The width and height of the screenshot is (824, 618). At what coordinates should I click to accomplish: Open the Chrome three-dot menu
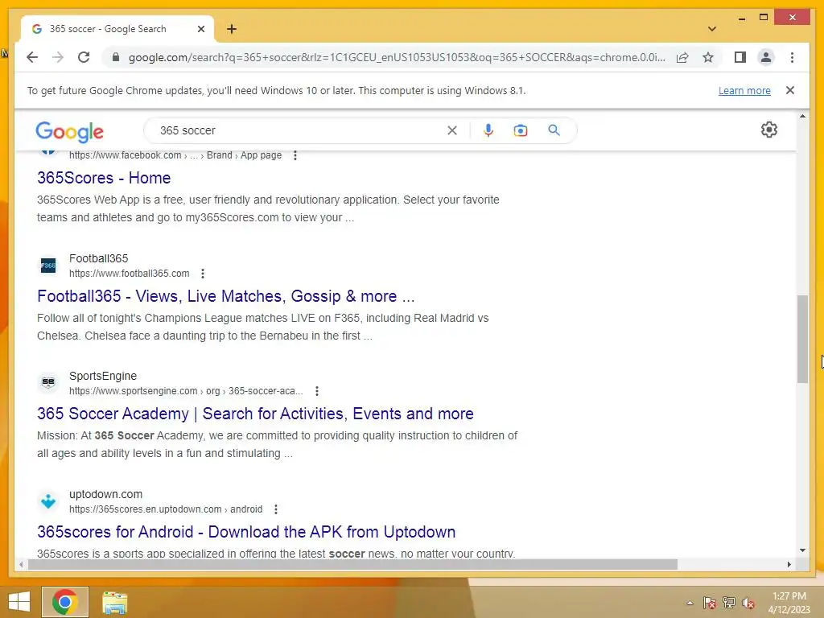tap(792, 57)
